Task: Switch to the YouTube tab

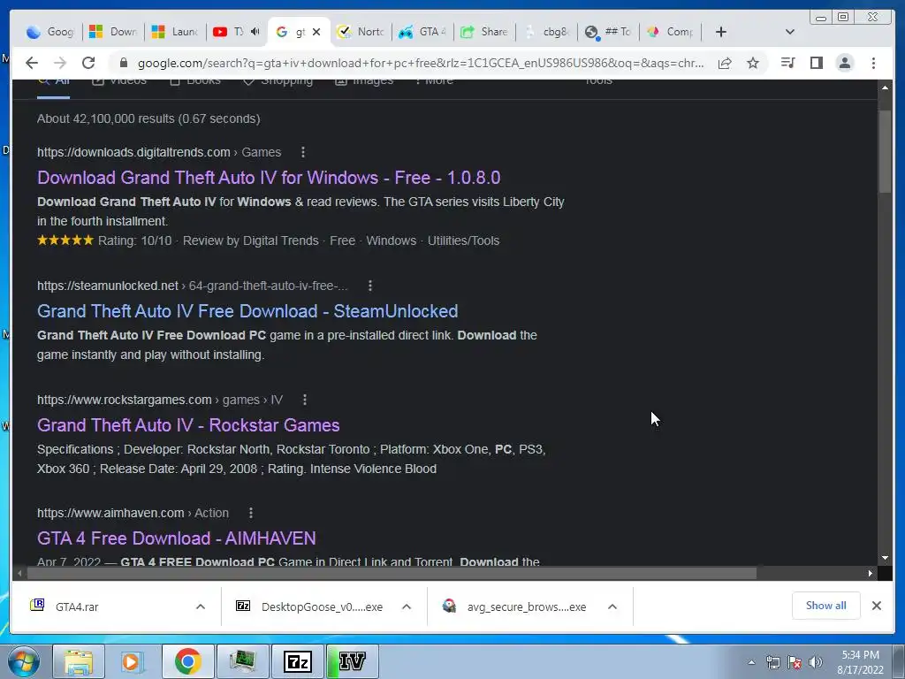Action: 228,32
